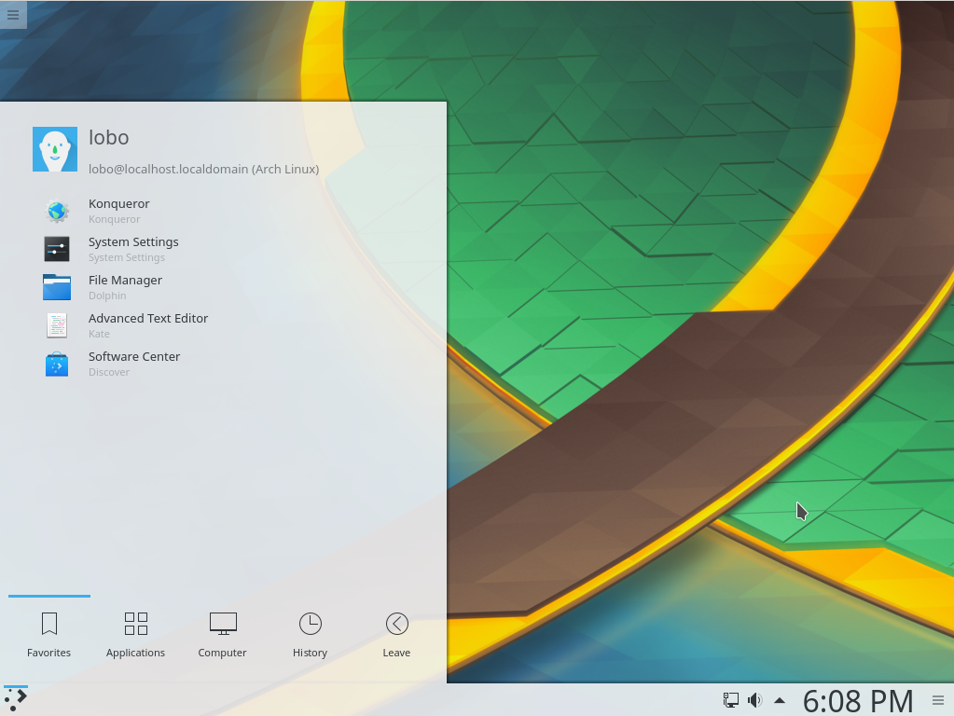Expand hidden system tray items with the arrow
The image size is (954, 716).
(780, 700)
